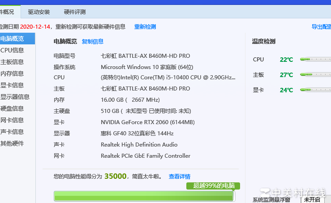This screenshot has height=203, width=331.
Task: Open 查看详情 for performance score
Action: (179, 177)
